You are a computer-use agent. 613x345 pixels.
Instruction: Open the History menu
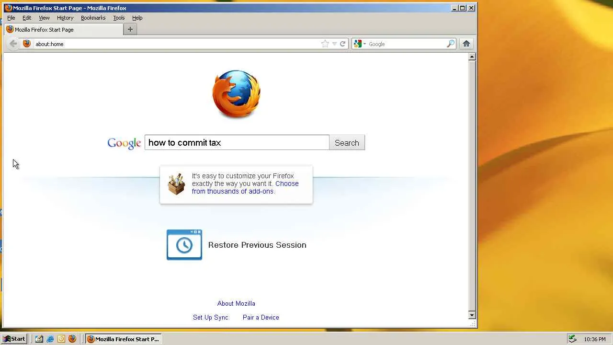click(65, 18)
